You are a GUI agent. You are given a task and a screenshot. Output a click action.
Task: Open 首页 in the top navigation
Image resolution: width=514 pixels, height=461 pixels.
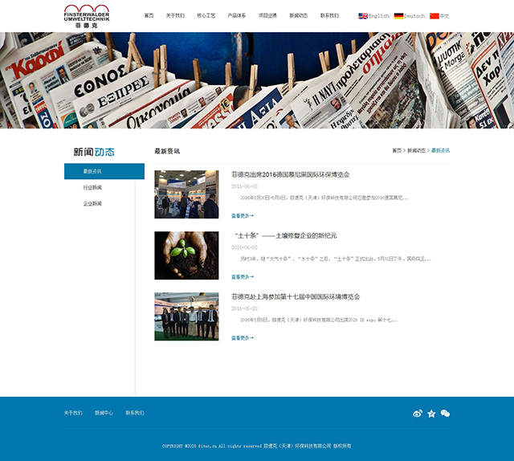[x=149, y=16]
